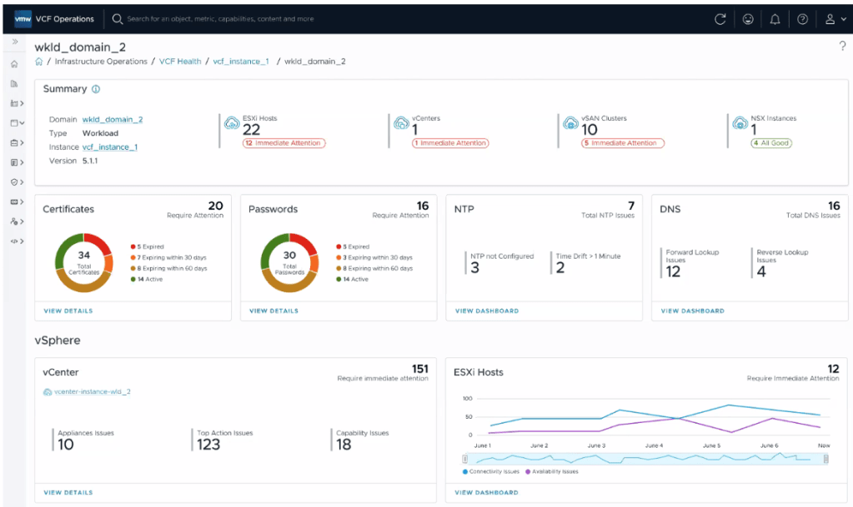Viewport: 853px width, 507px height.
Task: Open vcf_instance_1 in the breadcrumb
Action: click(x=241, y=62)
